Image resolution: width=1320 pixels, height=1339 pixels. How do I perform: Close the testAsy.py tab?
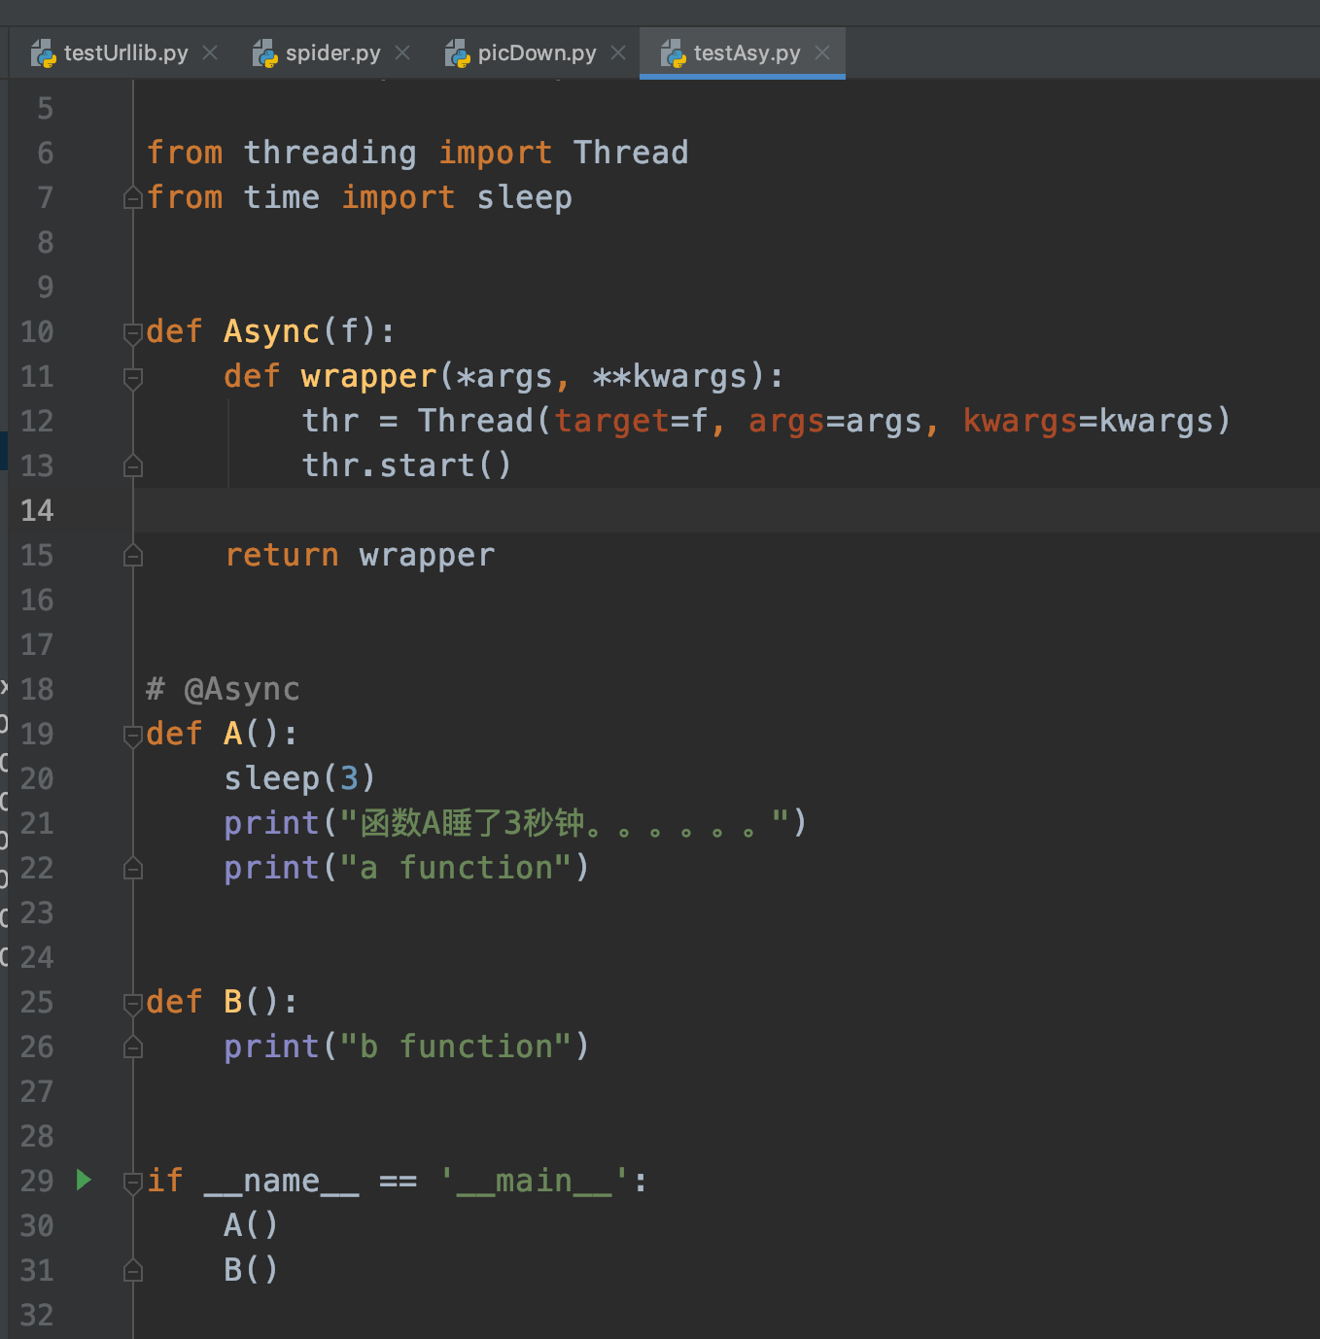(822, 52)
